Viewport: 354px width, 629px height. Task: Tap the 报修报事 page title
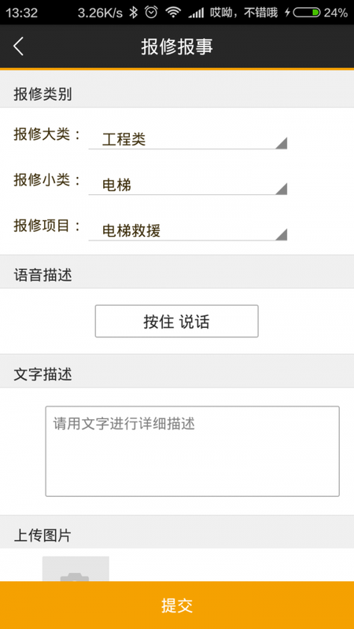click(x=176, y=46)
